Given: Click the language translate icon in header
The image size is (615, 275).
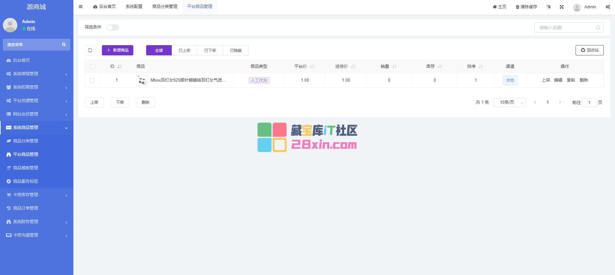Looking at the screenshot, I should pos(549,7).
